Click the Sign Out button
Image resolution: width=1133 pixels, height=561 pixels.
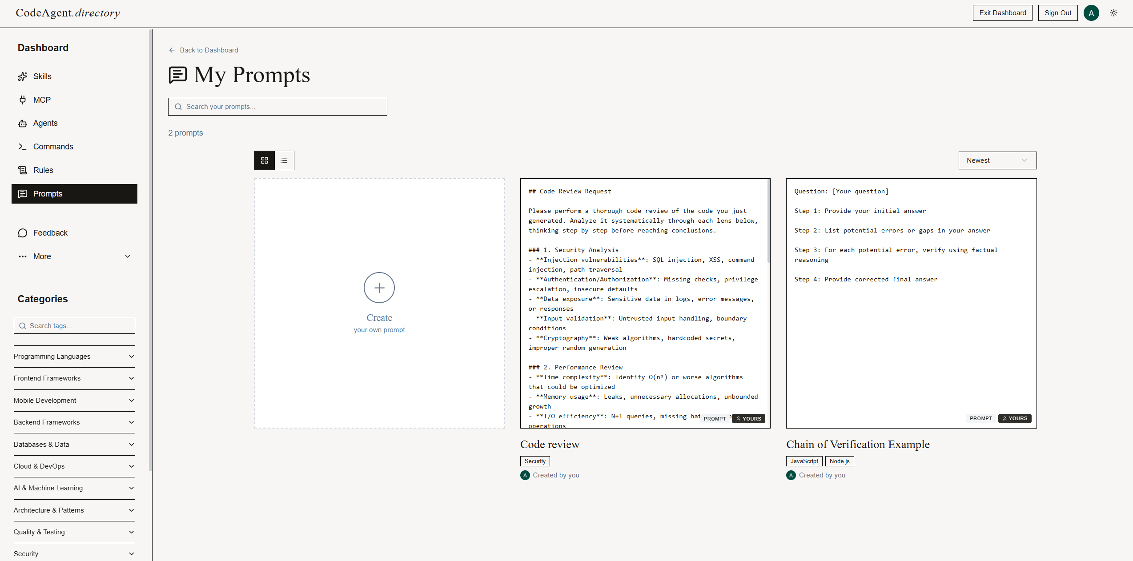click(1057, 12)
